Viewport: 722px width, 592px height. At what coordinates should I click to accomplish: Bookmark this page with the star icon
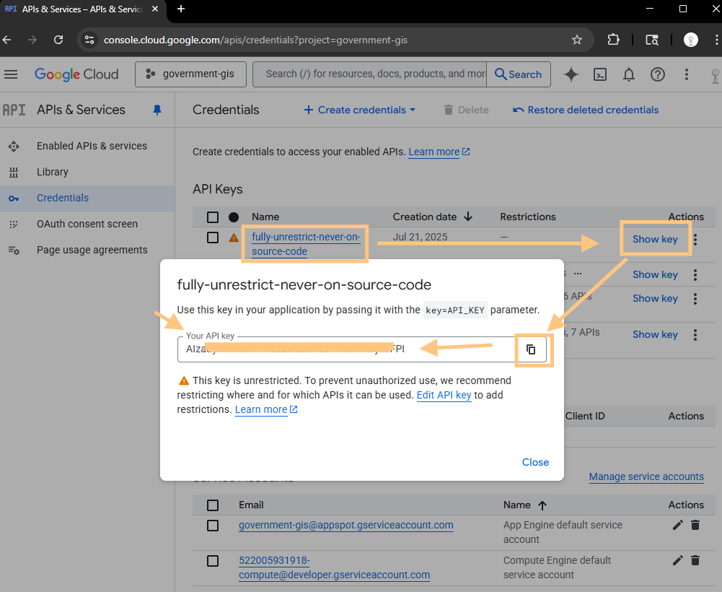click(577, 40)
